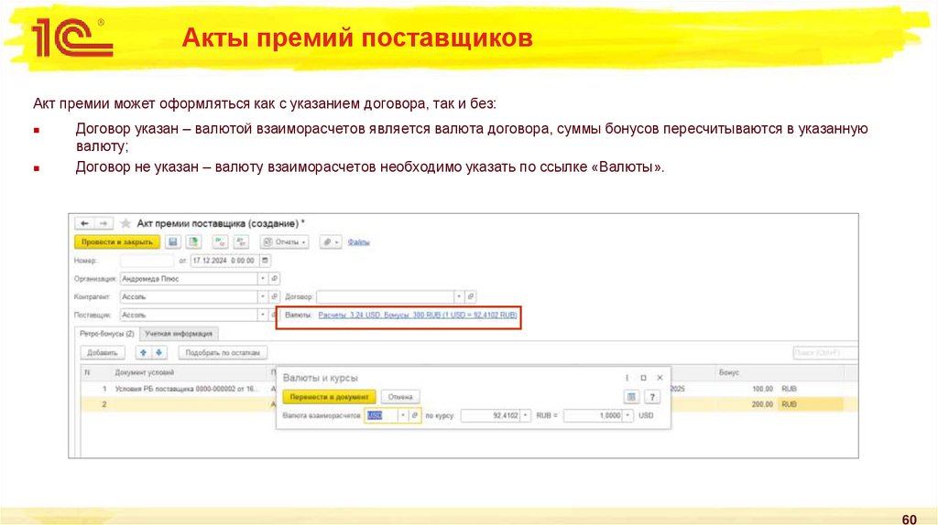Switch to the Ретро-бонусы (2) tab

pyautogui.click(x=106, y=333)
